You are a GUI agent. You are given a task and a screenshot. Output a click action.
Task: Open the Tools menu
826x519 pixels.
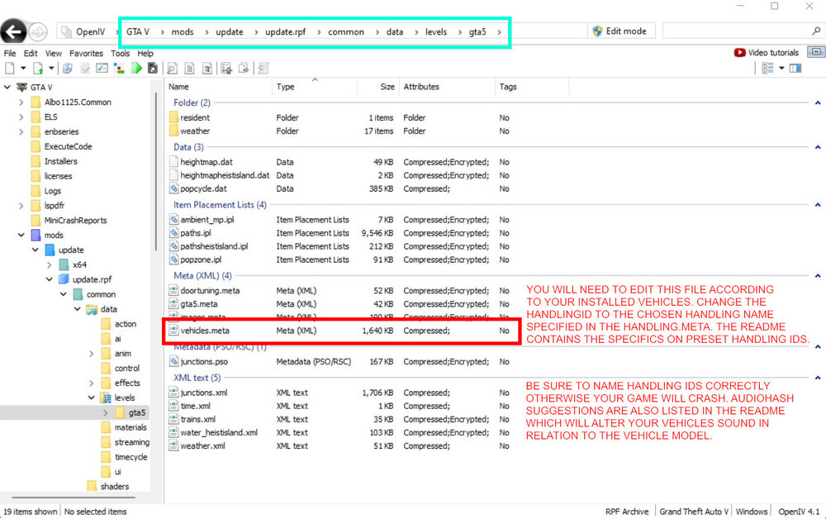pyautogui.click(x=120, y=53)
